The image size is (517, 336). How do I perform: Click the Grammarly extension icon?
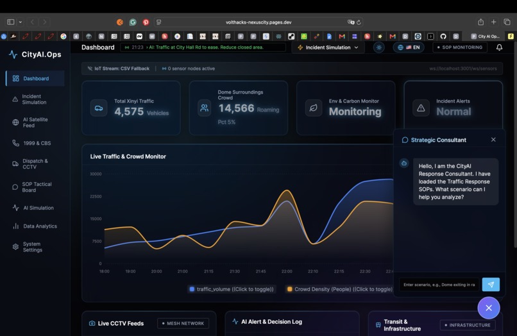pyautogui.click(x=133, y=22)
